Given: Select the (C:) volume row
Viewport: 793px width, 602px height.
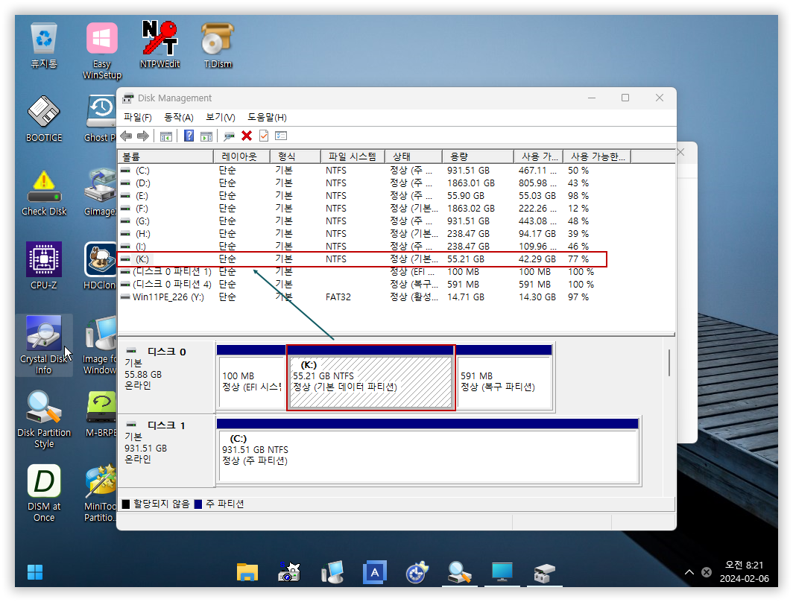Looking at the screenshot, I should tap(362, 171).
